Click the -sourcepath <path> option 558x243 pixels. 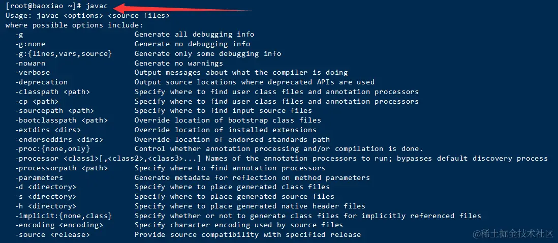click(54, 111)
